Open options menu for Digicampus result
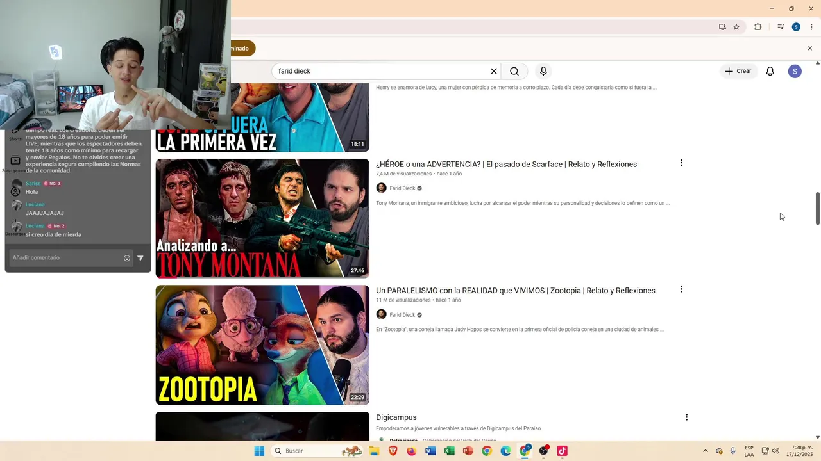This screenshot has height=461, width=821. (x=686, y=417)
